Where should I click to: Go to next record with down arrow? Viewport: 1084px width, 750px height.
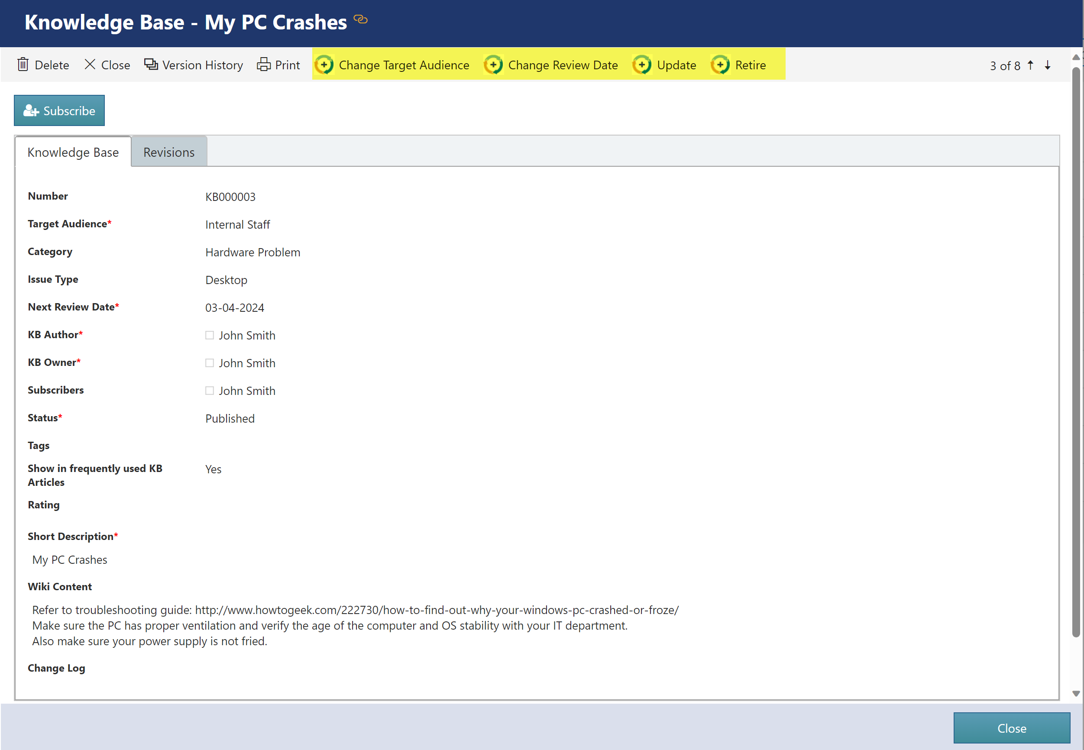1047,65
